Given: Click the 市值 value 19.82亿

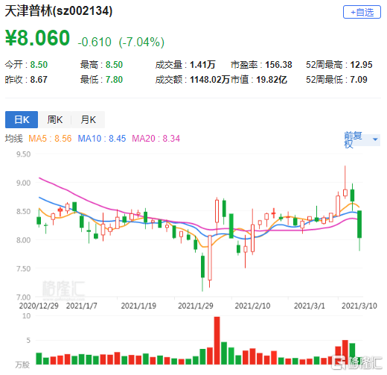Looking at the screenshot, I should pos(272,80).
